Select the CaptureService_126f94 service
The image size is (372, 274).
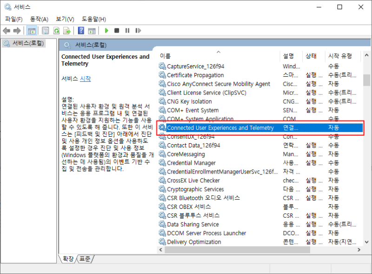(195, 66)
